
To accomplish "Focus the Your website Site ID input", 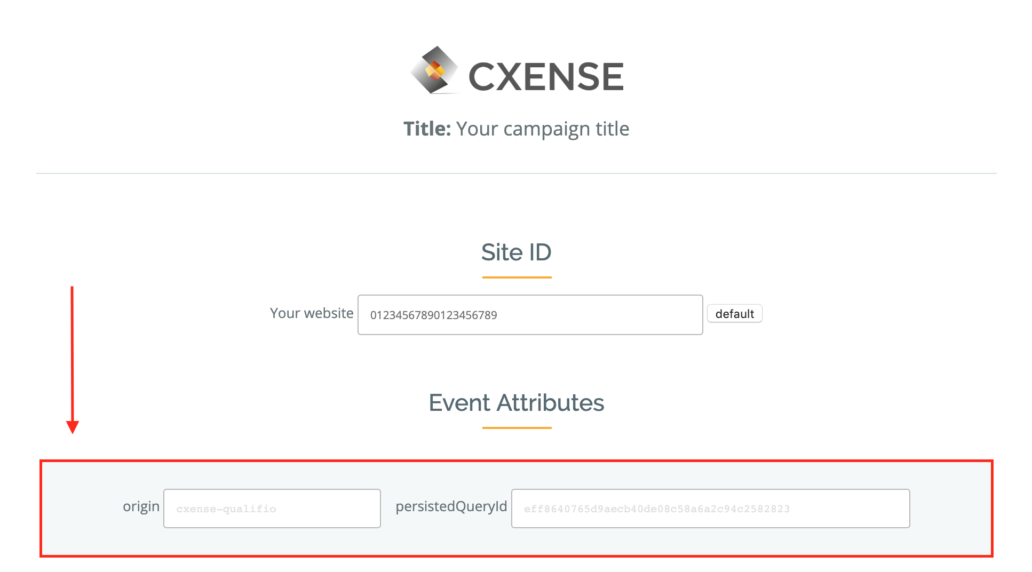I will (530, 315).
